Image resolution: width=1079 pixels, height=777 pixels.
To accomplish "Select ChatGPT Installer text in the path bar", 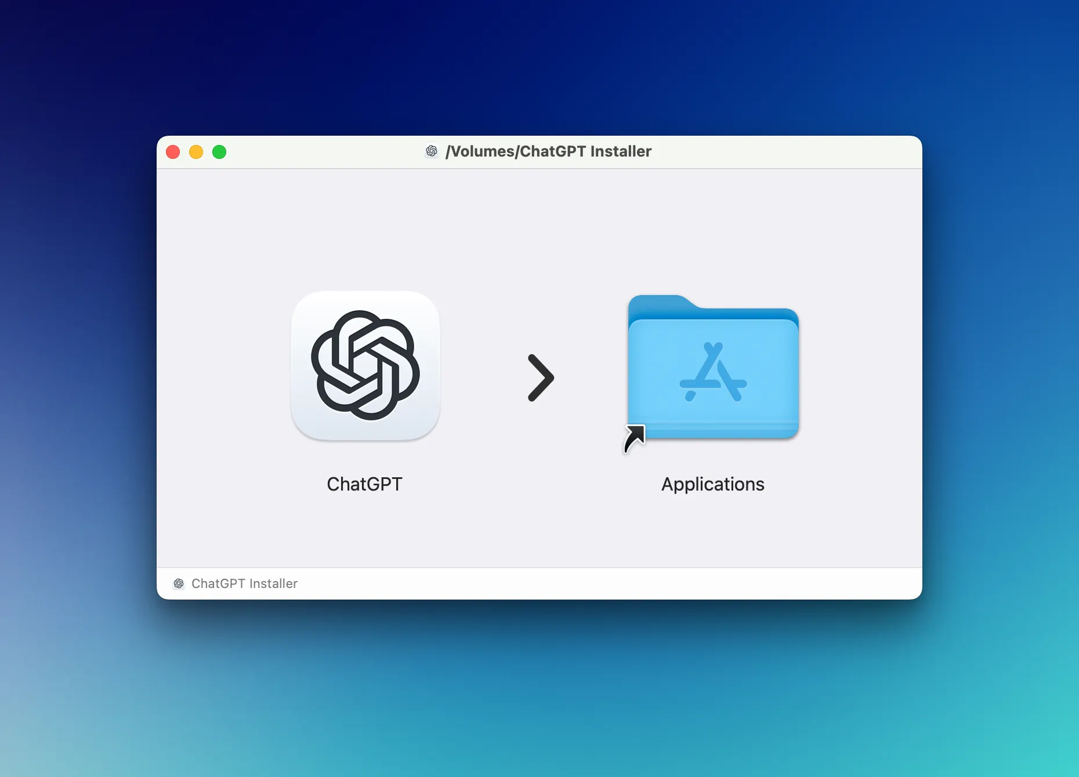I will click(x=244, y=583).
